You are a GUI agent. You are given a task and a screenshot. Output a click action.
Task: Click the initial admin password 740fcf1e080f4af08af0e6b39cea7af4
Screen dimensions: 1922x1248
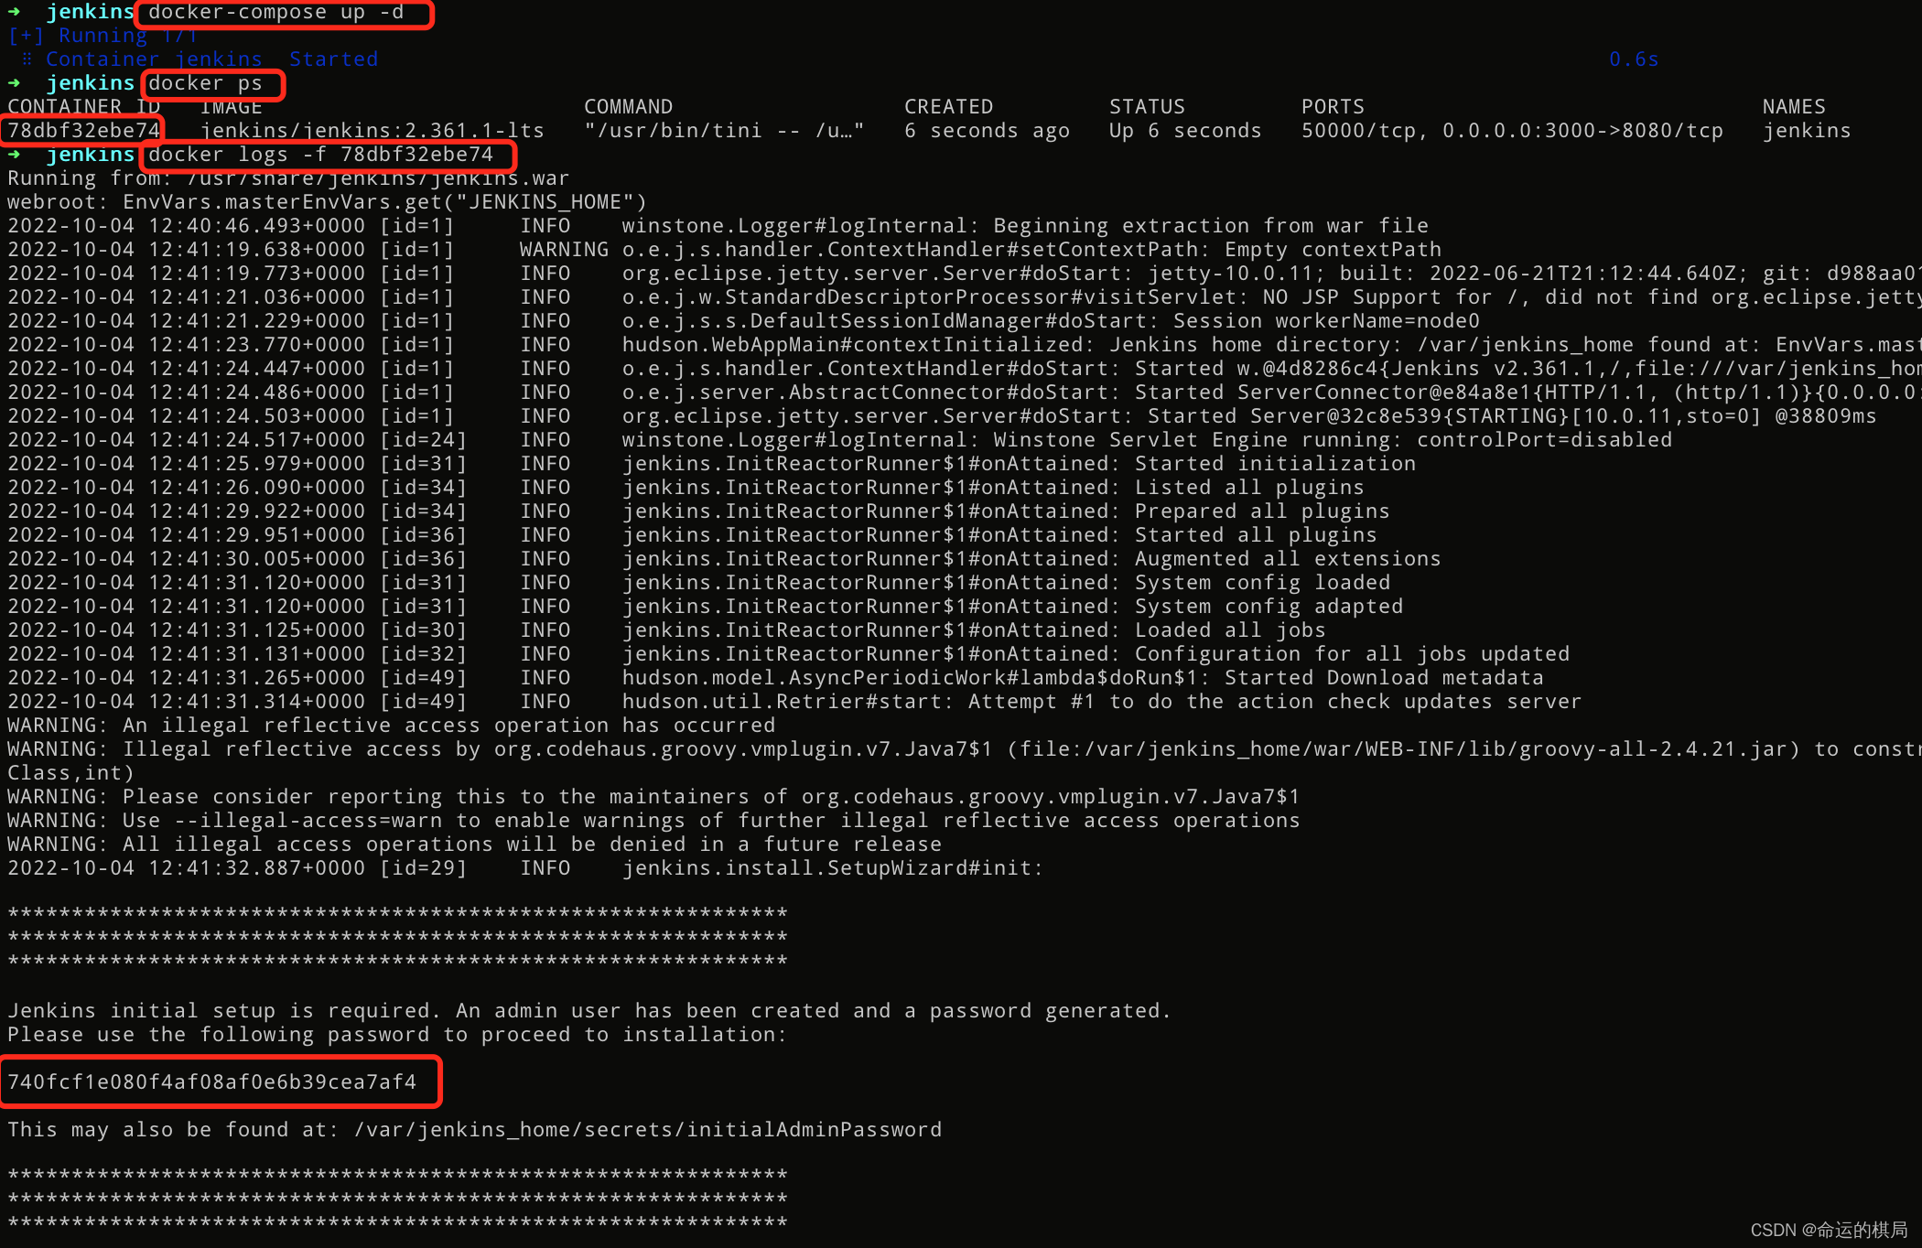[211, 1081]
